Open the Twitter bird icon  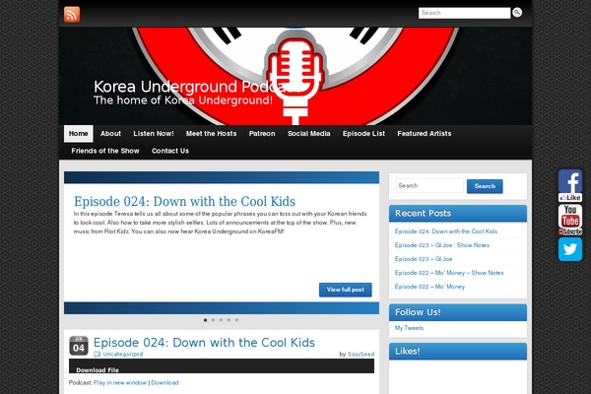(570, 249)
